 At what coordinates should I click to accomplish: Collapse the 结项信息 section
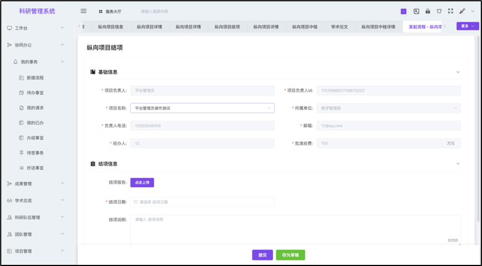tap(458, 164)
